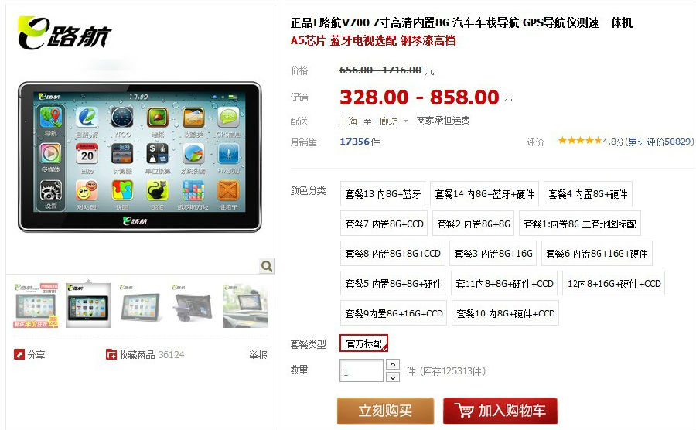Click the 立刻购买 buy now button
696x430 pixels.
(385, 410)
